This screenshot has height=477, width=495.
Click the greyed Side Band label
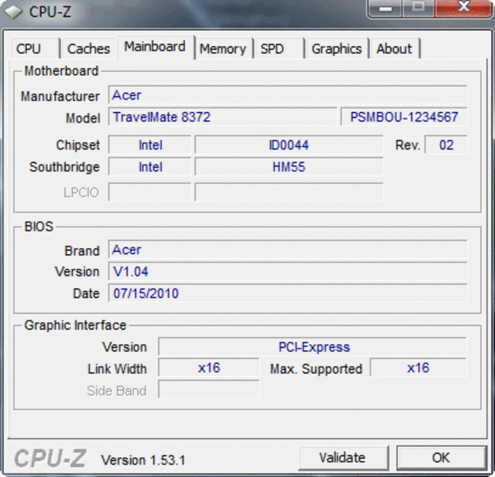click(x=117, y=391)
